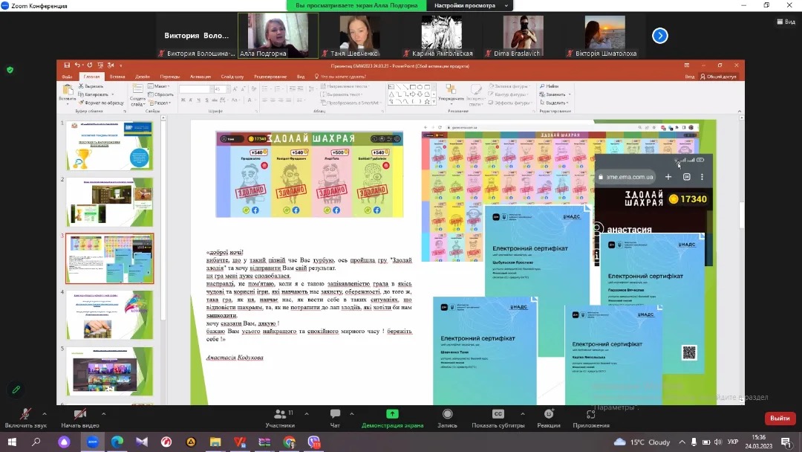Leave meeting with red Выйти button
802x452 pixels.
(x=780, y=419)
